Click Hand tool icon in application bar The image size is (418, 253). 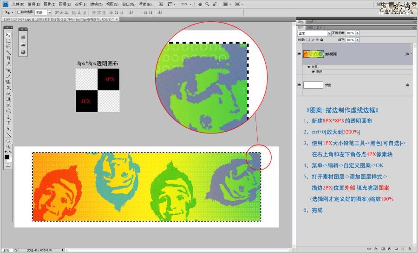pos(200,4)
